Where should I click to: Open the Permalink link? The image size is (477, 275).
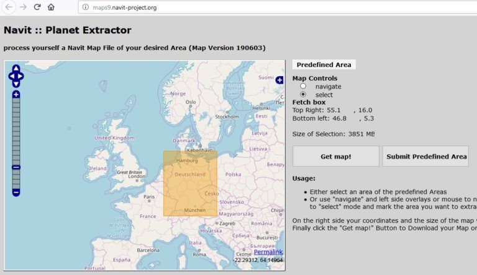pyautogui.click(x=268, y=252)
